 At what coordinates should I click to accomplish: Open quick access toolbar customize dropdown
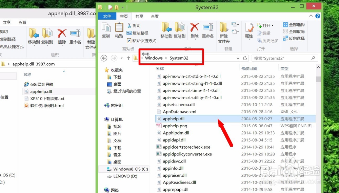[x=123, y=7]
